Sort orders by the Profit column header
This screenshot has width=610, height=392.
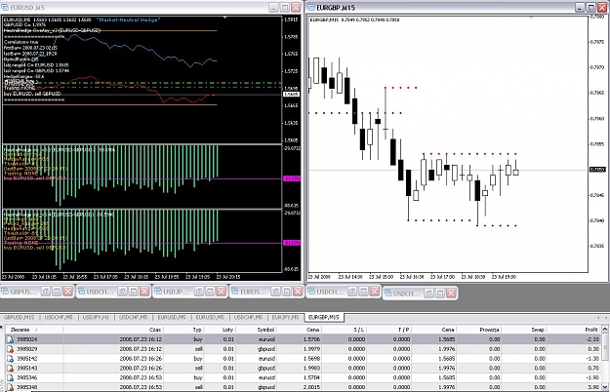(x=574, y=330)
